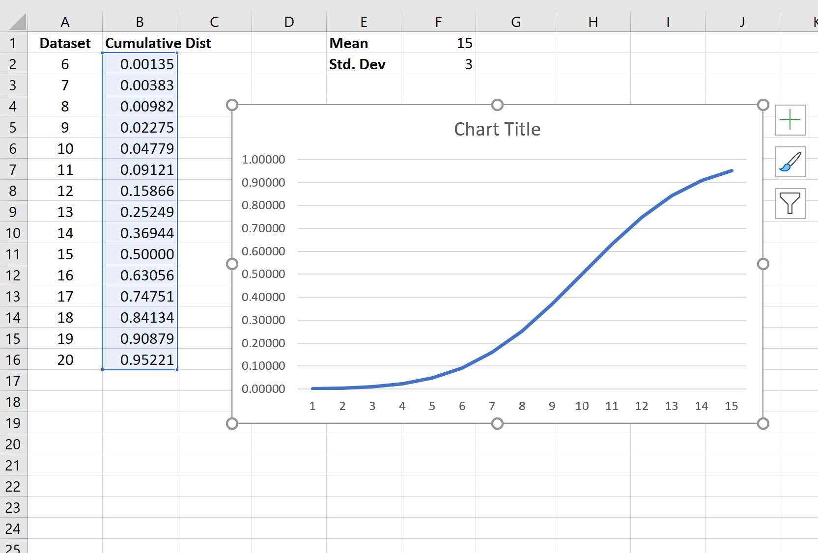Select column B header
Viewport: 818px width, 553px height.
(x=140, y=22)
